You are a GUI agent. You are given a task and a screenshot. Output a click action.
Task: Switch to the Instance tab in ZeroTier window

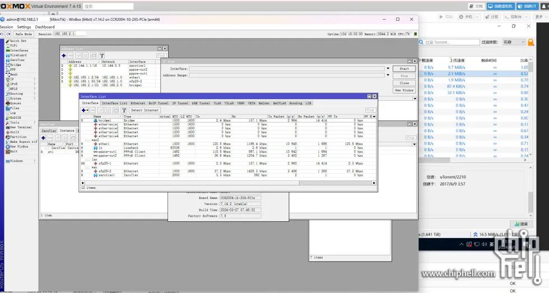coord(67,131)
